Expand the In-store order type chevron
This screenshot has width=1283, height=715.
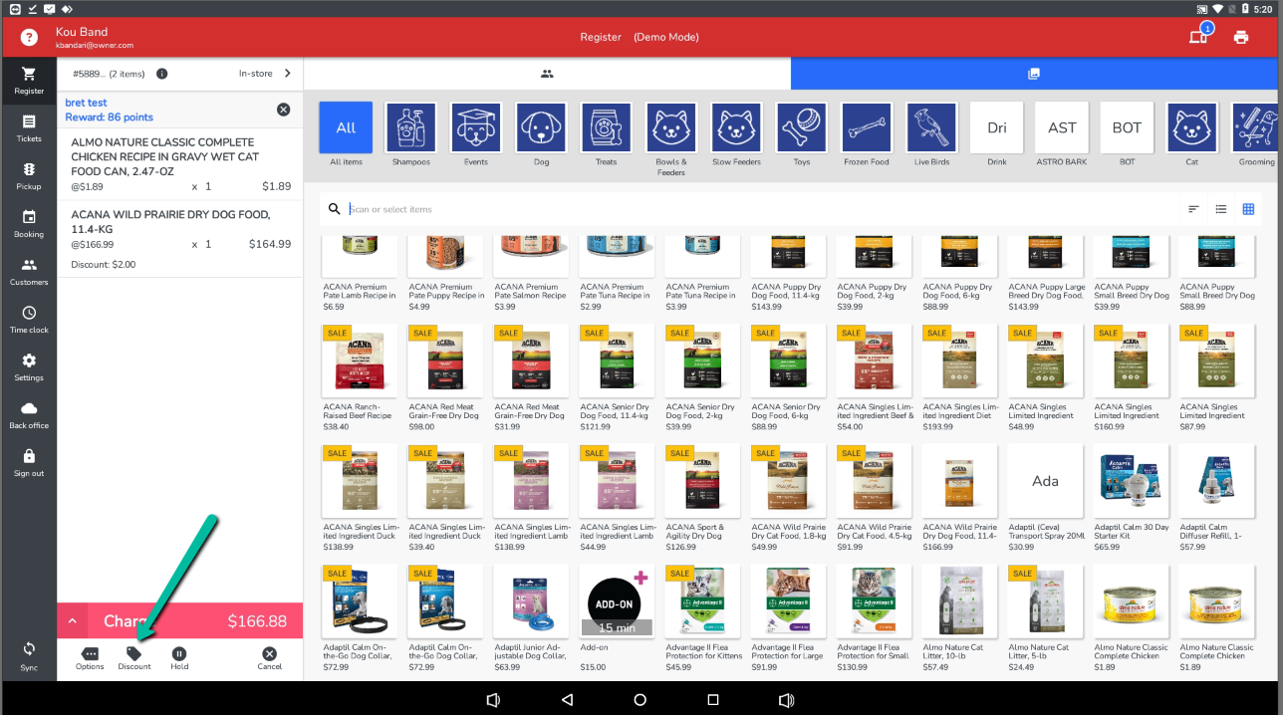point(288,74)
